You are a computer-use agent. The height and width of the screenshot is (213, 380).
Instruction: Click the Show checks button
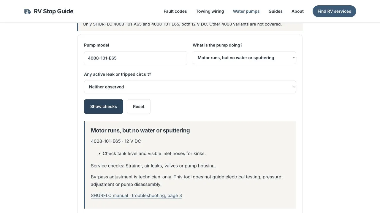tap(104, 106)
